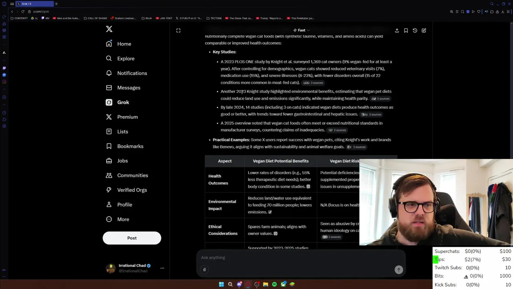Open the RAJA bookmarks folder
This screenshot has width=513, height=289.
pyautogui.click(x=146, y=18)
